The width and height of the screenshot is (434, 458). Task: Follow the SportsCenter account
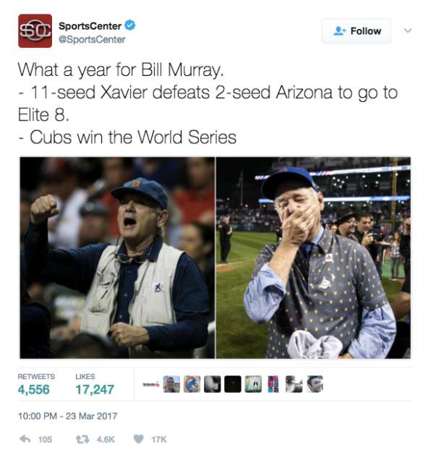pyautogui.click(x=357, y=30)
